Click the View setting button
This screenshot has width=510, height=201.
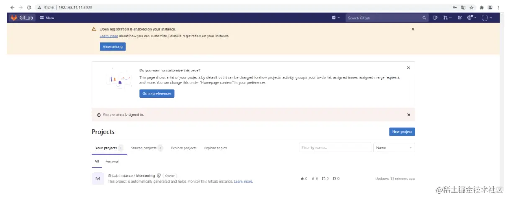(113, 46)
